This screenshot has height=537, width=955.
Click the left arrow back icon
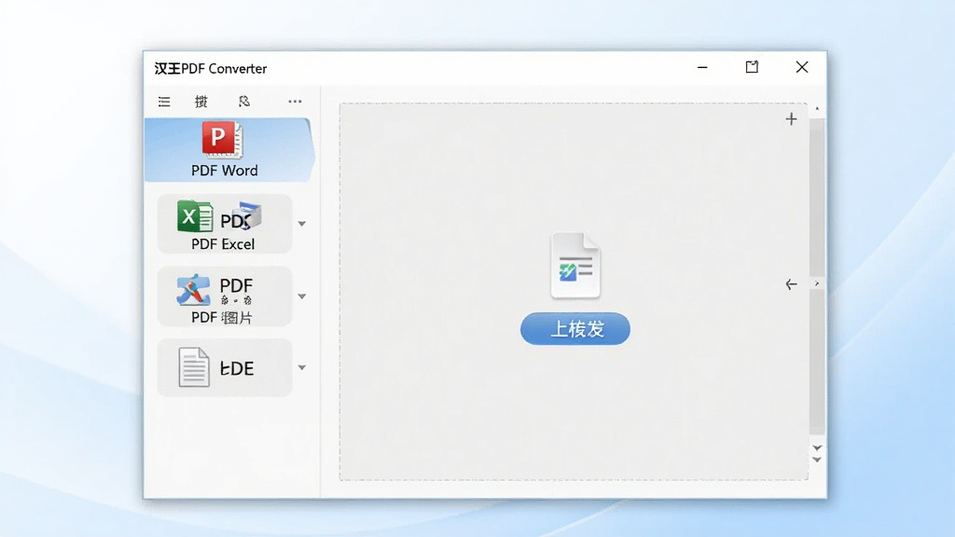[791, 284]
